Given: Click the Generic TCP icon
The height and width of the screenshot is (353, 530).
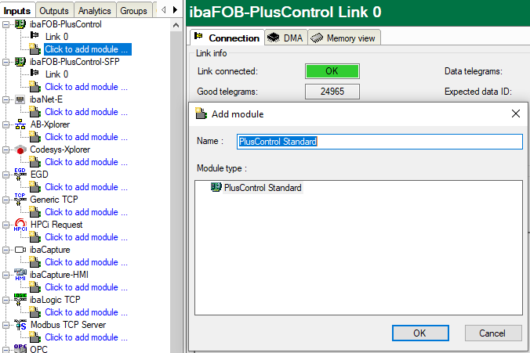Looking at the screenshot, I should click(x=20, y=200).
